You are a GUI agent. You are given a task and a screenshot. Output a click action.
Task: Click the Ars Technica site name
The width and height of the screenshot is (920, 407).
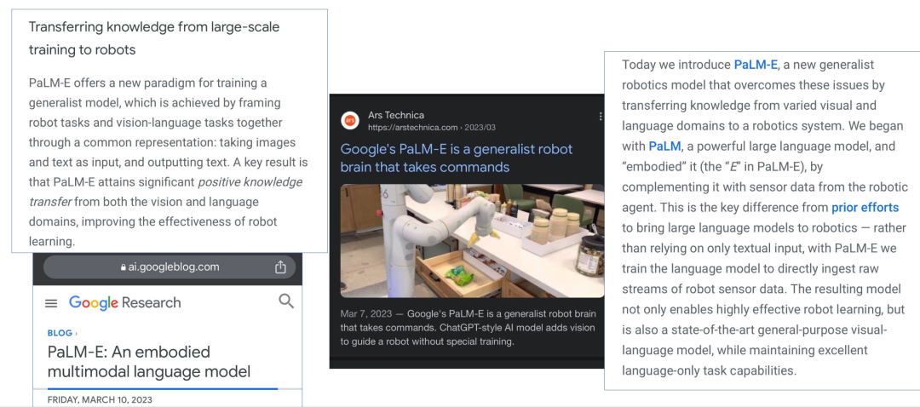(396, 115)
